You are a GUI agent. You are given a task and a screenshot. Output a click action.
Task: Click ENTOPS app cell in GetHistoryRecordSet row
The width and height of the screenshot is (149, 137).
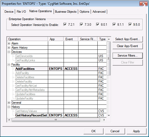56,115
